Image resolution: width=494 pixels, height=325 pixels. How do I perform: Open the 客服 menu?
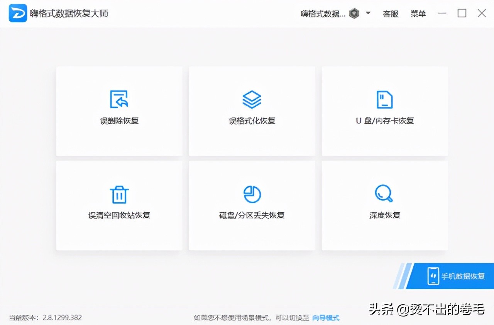pyautogui.click(x=391, y=14)
